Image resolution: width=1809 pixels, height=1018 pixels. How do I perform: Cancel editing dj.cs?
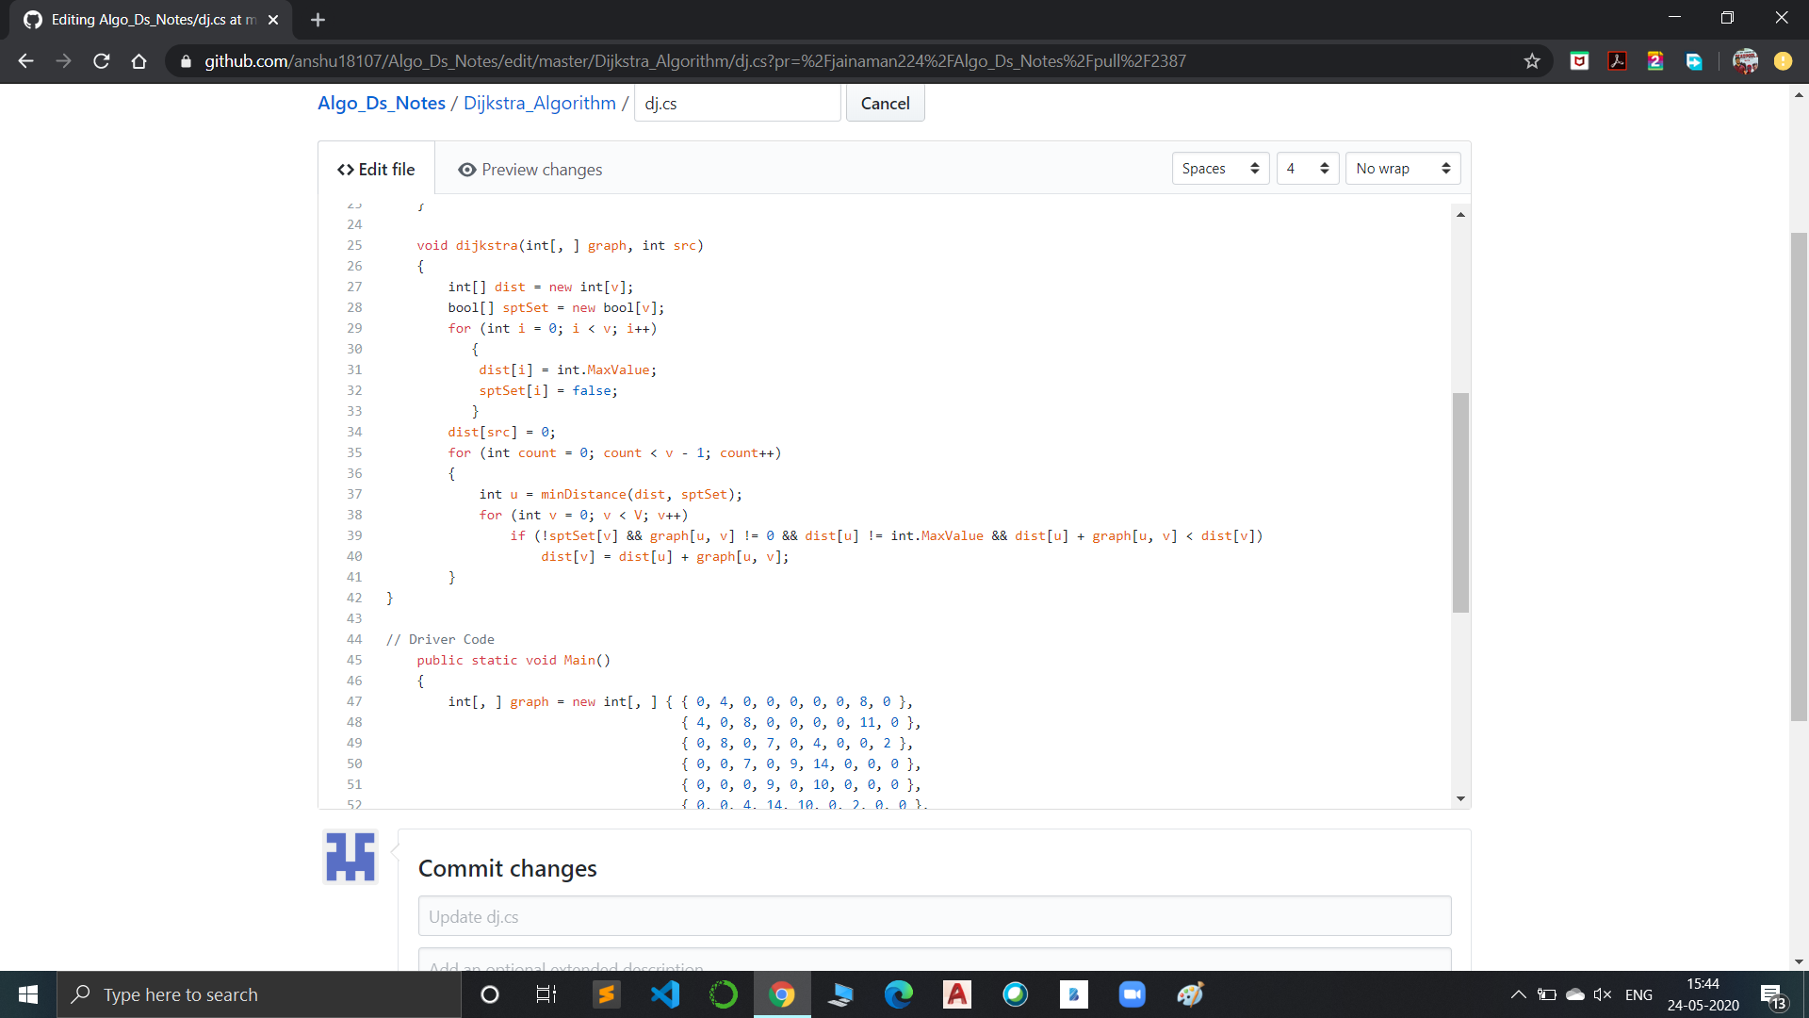[885, 103]
